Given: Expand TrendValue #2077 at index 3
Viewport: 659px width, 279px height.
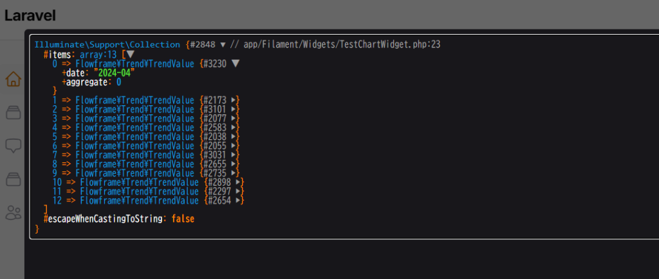Looking at the screenshot, I should click(236, 118).
